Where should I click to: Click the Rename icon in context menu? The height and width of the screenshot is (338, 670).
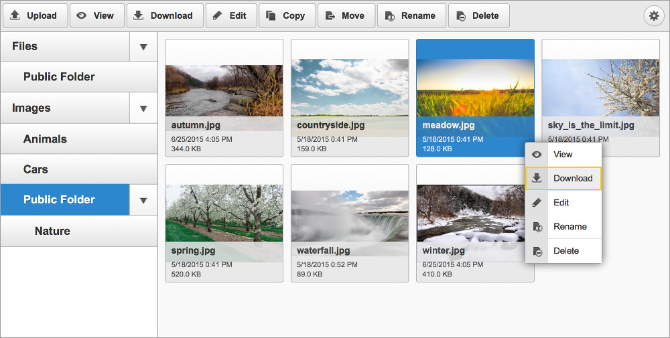pos(537,227)
